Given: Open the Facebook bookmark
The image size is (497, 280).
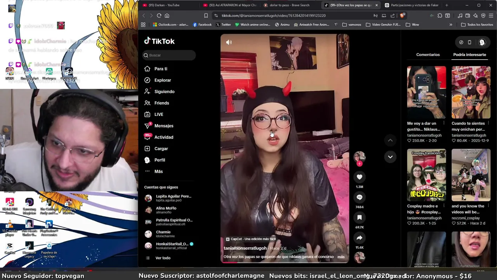Looking at the screenshot, I should 202,24.
